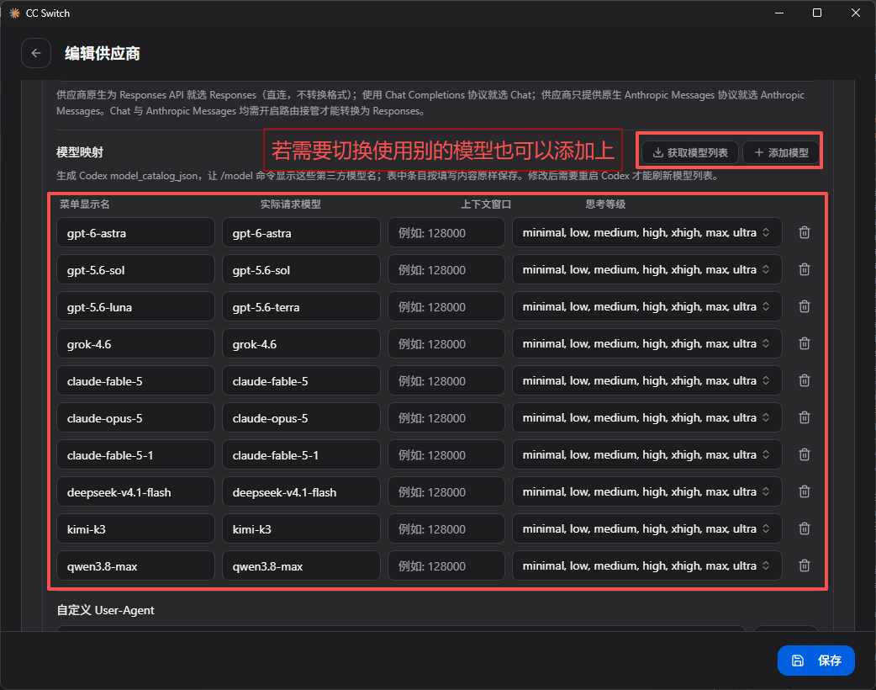Edit menu display name qwen3.8-max
876x690 pixels.
coord(135,565)
